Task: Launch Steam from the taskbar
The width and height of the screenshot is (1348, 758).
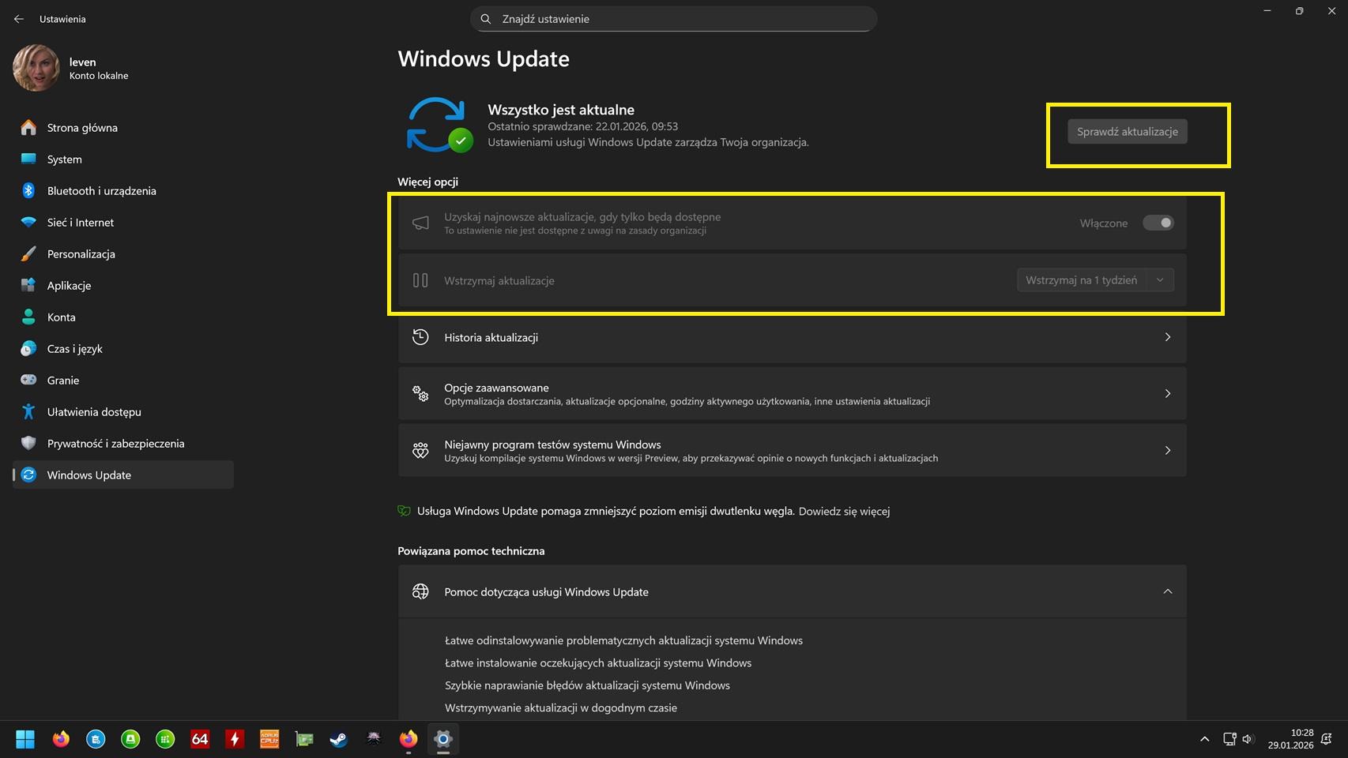Action: point(339,739)
